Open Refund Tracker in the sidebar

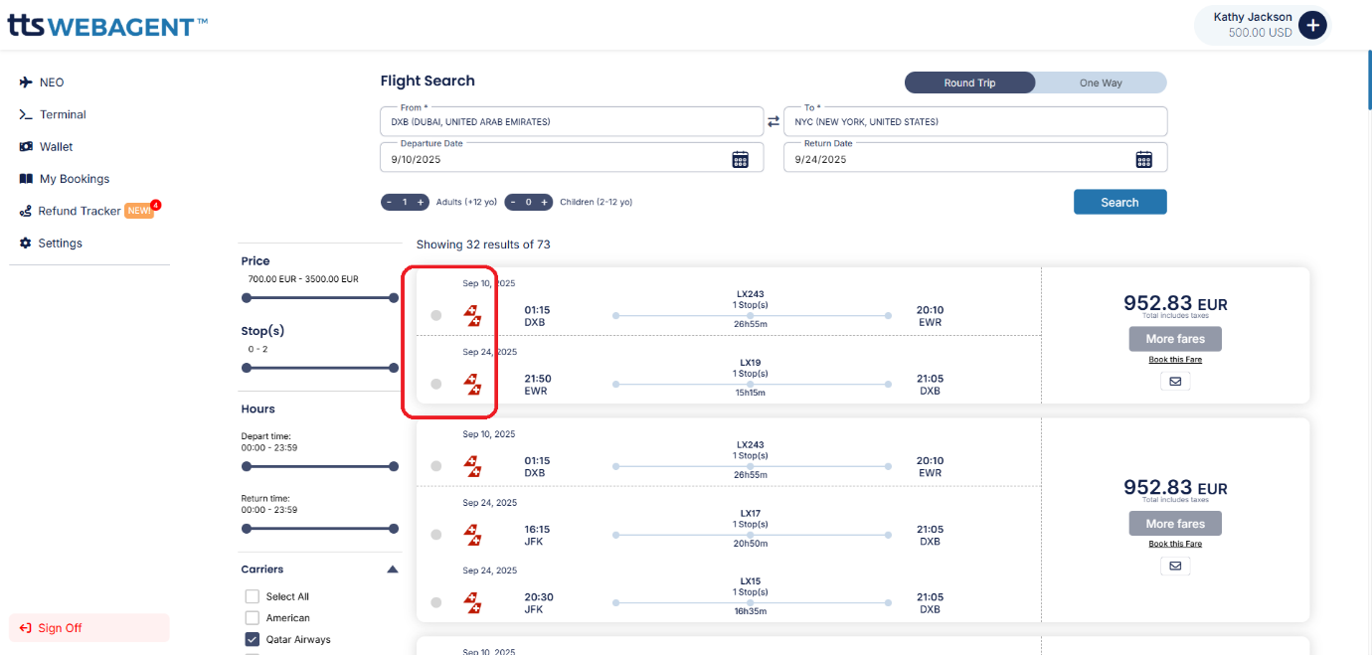pyautogui.click(x=80, y=211)
